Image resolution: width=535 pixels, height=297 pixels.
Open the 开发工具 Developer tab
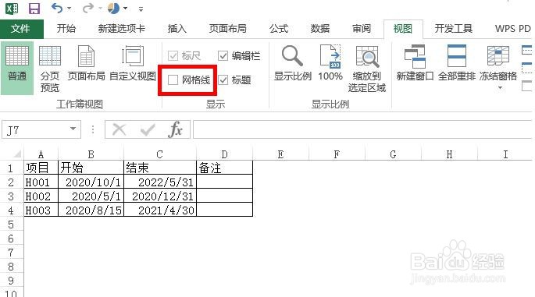[454, 29]
